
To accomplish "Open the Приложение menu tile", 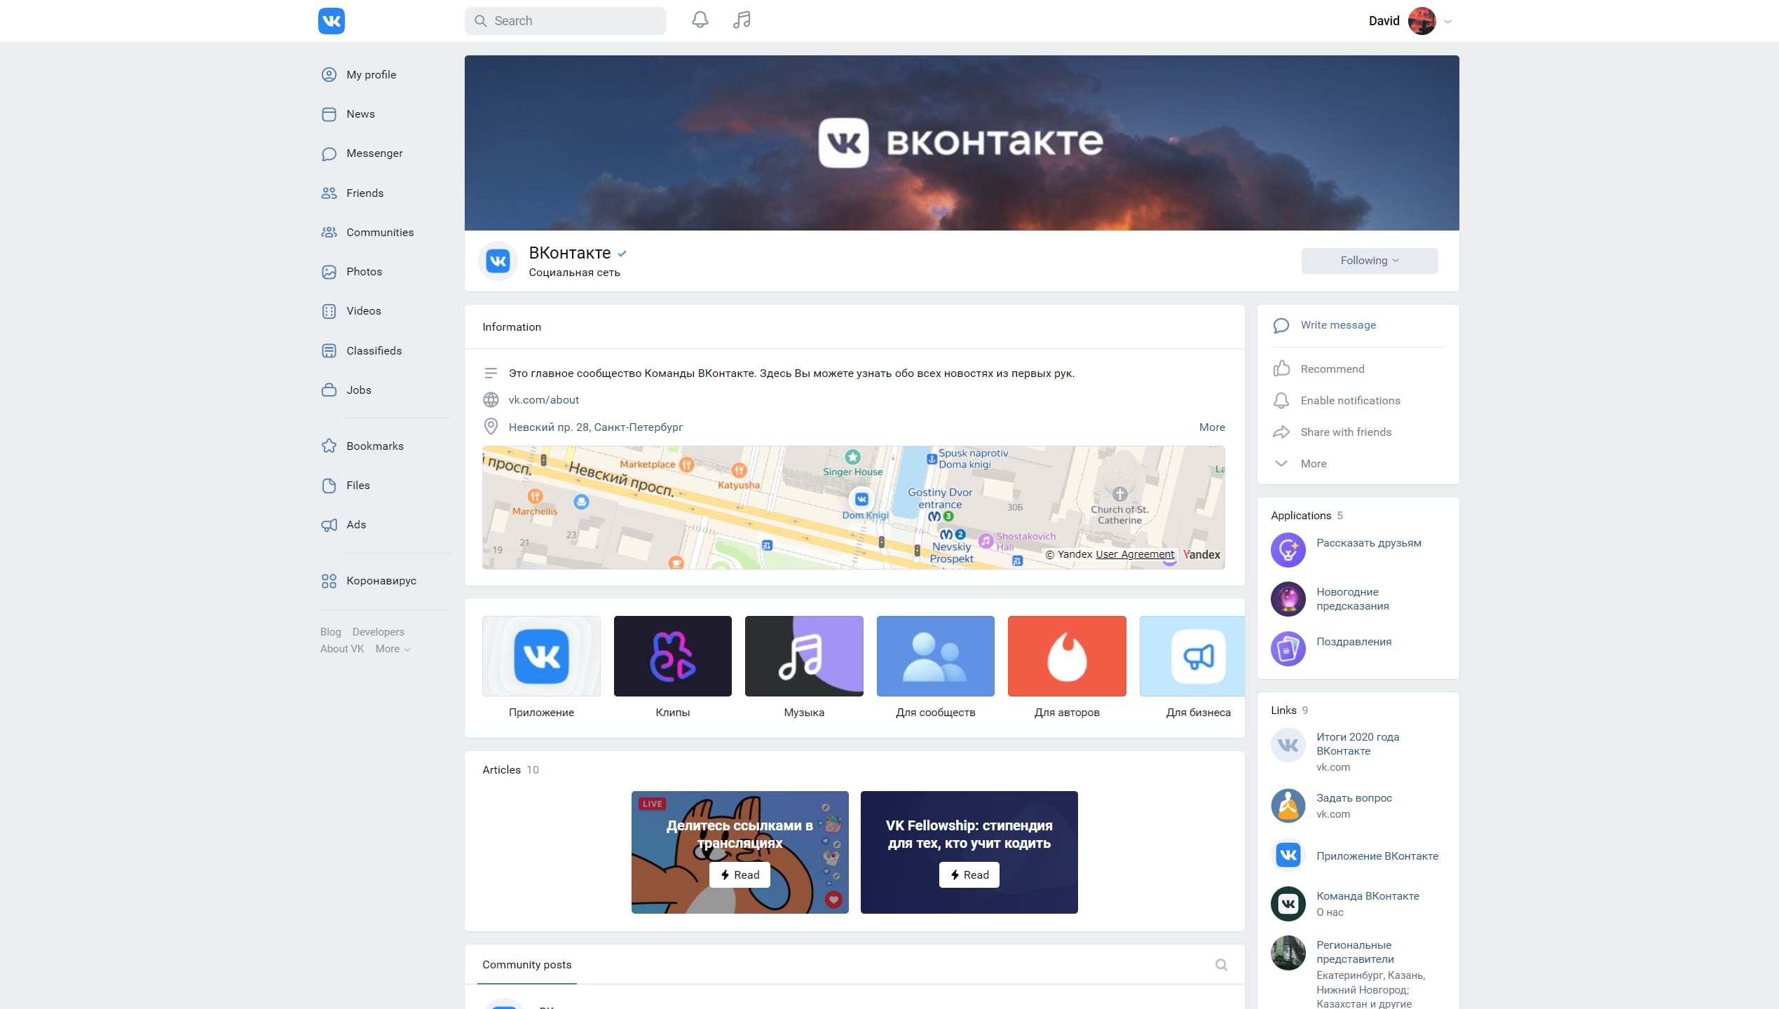I will (541, 667).
